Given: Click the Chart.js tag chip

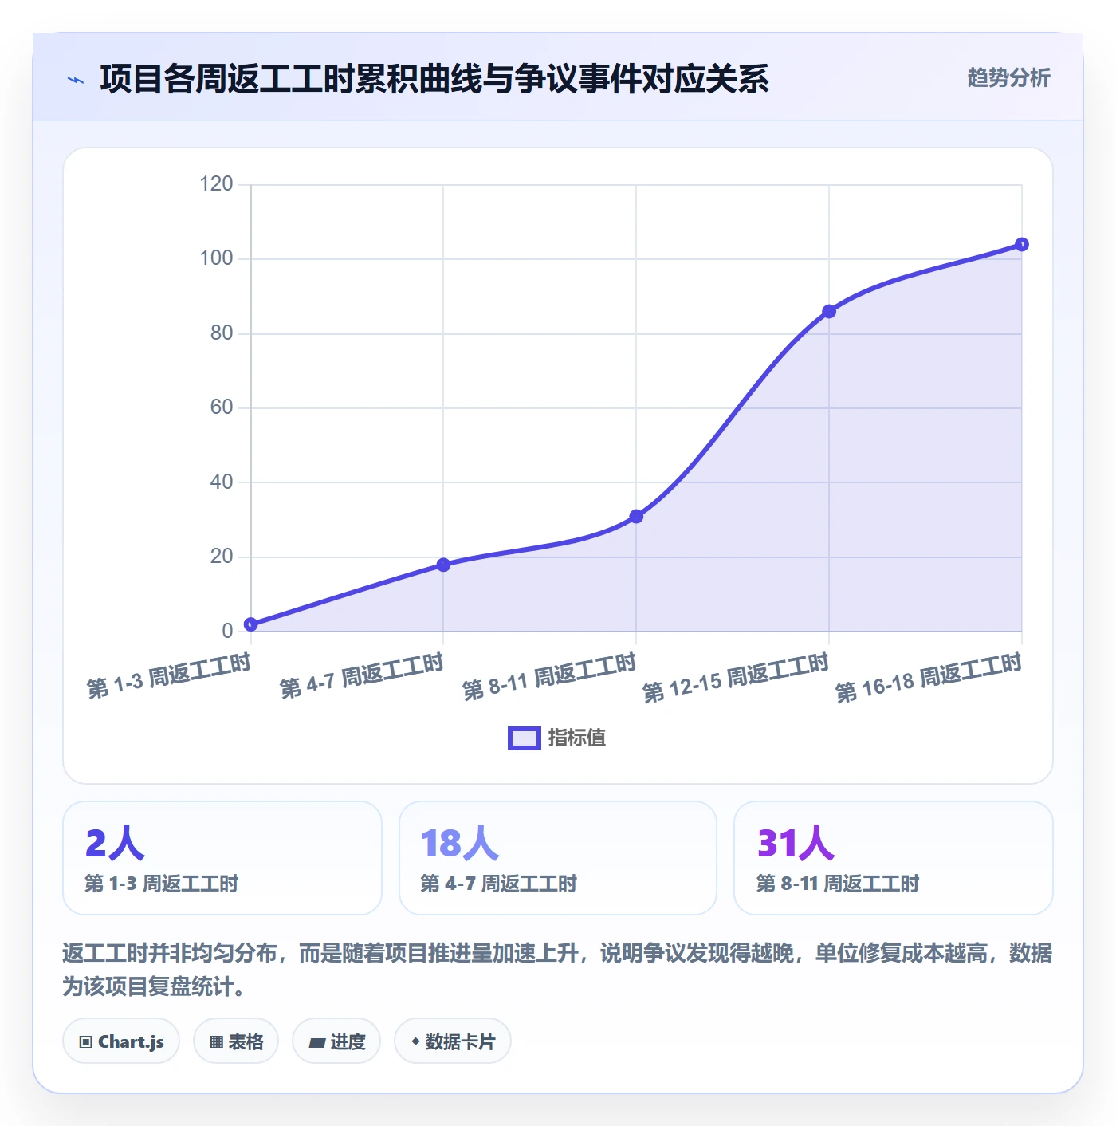Looking at the screenshot, I should click(121, 1041).
